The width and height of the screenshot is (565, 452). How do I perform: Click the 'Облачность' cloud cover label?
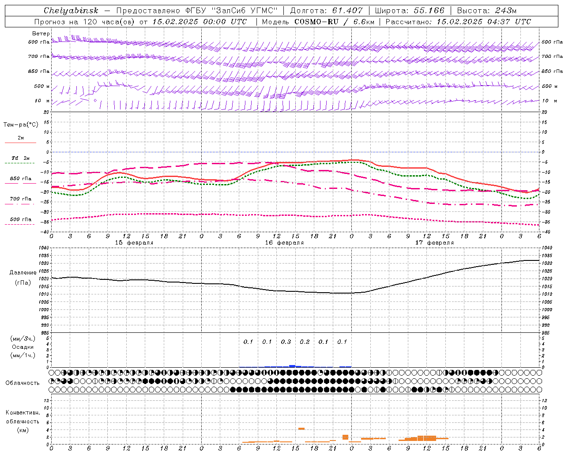pos(23,383)
